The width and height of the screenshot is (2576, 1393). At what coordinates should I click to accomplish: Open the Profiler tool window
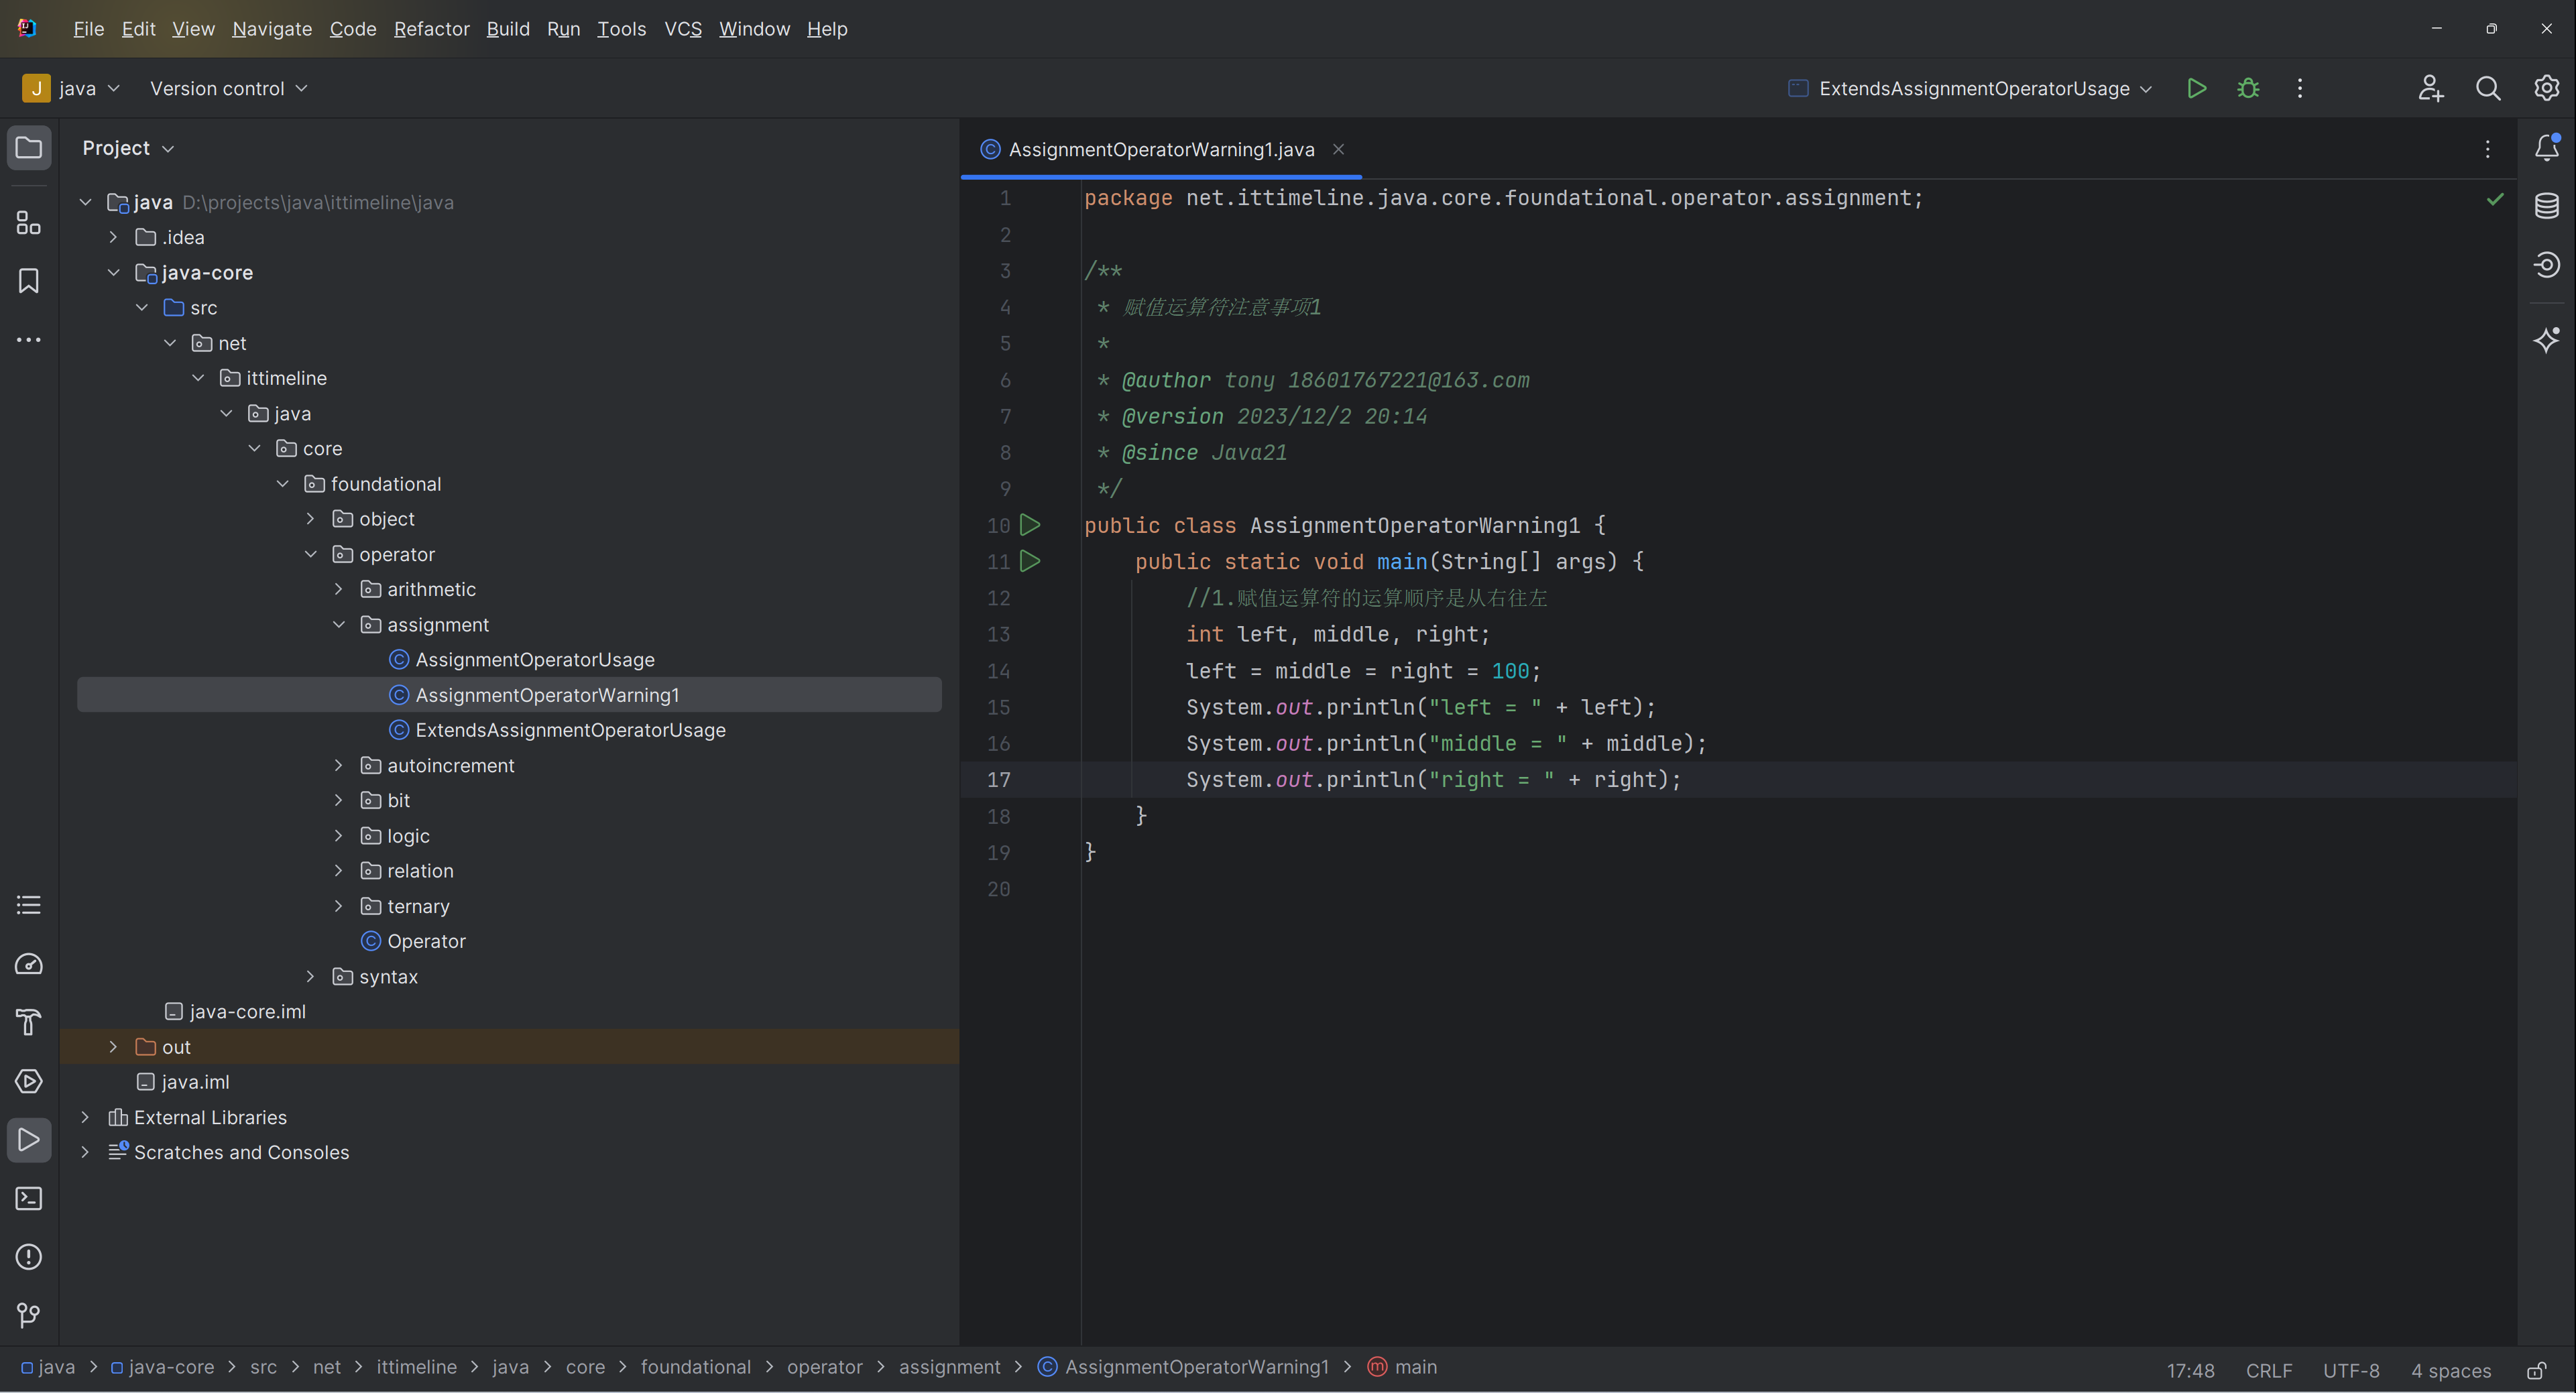click(x=29, y=964)
